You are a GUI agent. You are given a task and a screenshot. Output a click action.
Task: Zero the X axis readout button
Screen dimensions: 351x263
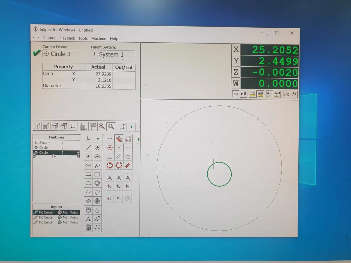pyautogui.click(x=236, y=50)
